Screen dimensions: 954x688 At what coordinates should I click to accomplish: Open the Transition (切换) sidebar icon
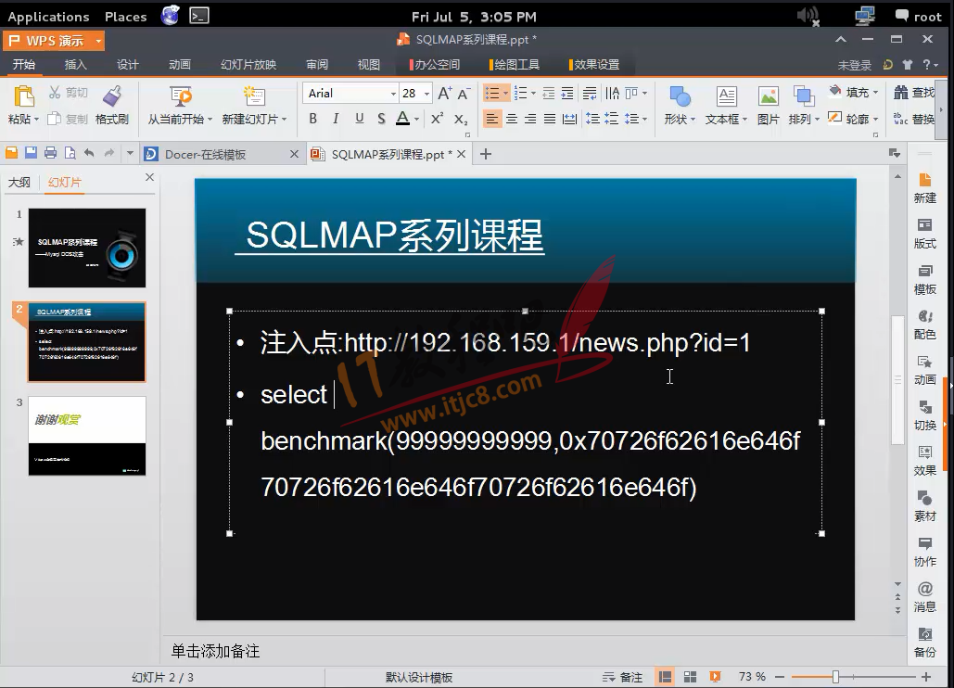[925, 407]
